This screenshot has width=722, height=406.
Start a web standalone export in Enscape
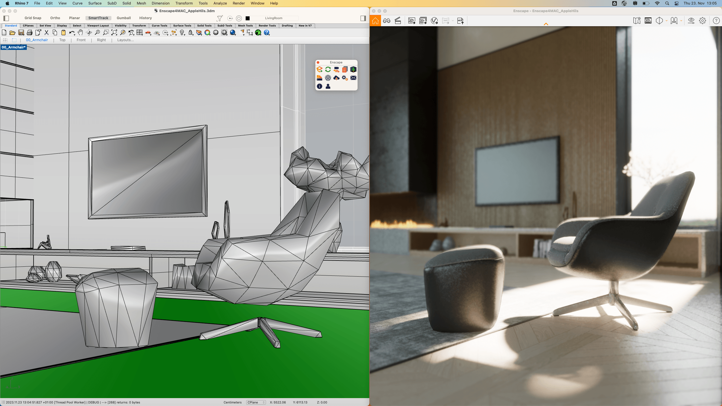coord(461,20)
